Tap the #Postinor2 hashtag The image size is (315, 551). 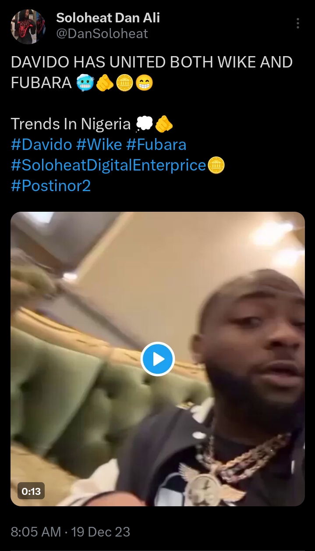pos(50,186)
